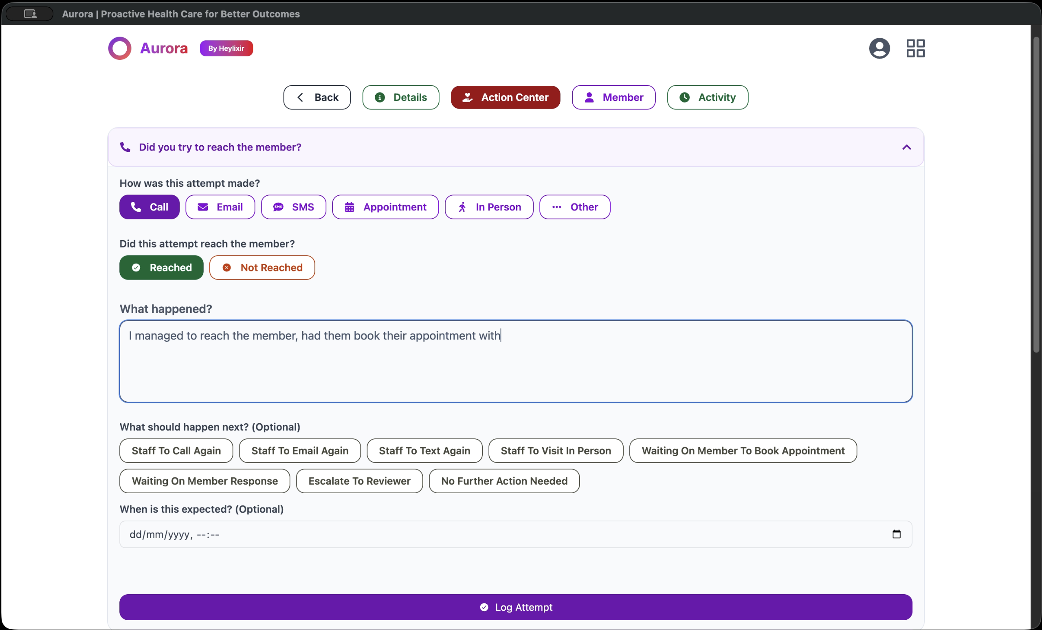Choose Staff To Visit In Person
Image resolution: width=1042 pixels, height=630 pixels.
(x=555, y=451)
